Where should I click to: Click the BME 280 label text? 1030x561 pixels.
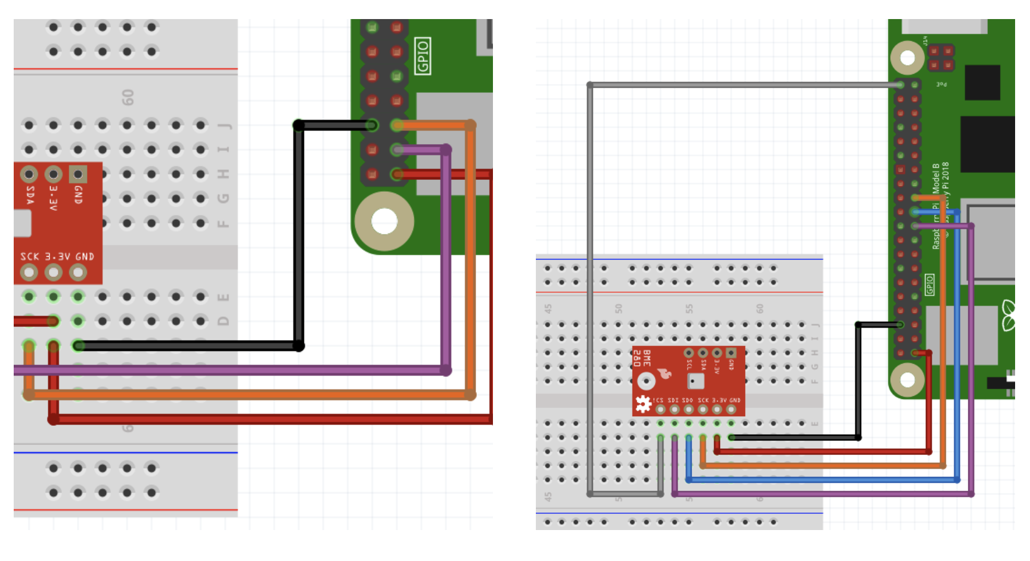[641, 359]
